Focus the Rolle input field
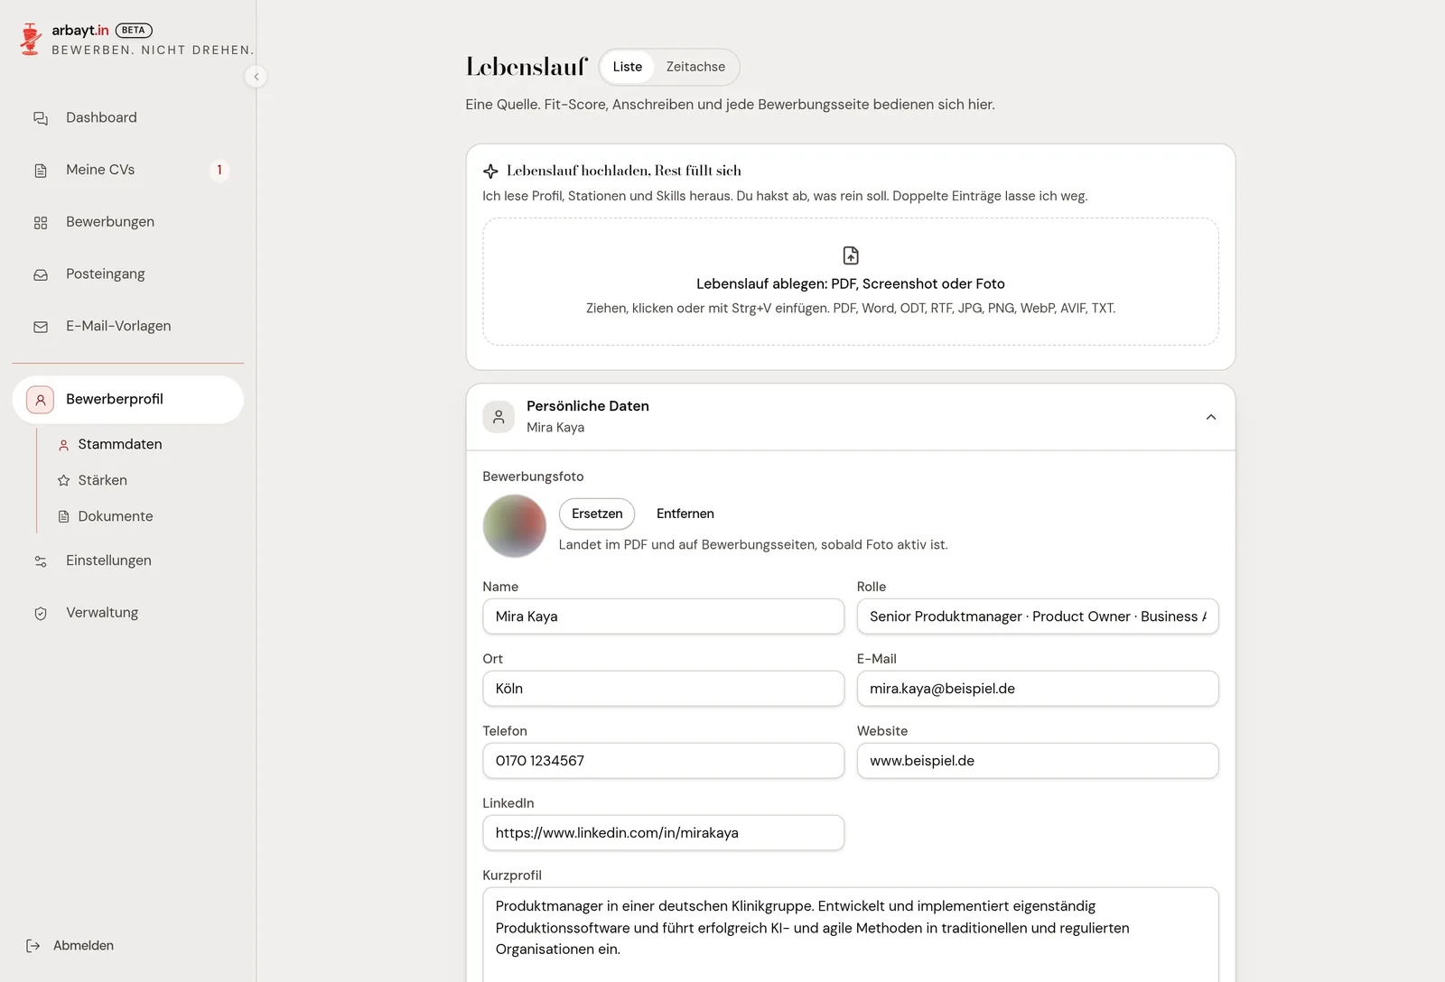This screenshot has height=982, width=1445. point(1038,616)
